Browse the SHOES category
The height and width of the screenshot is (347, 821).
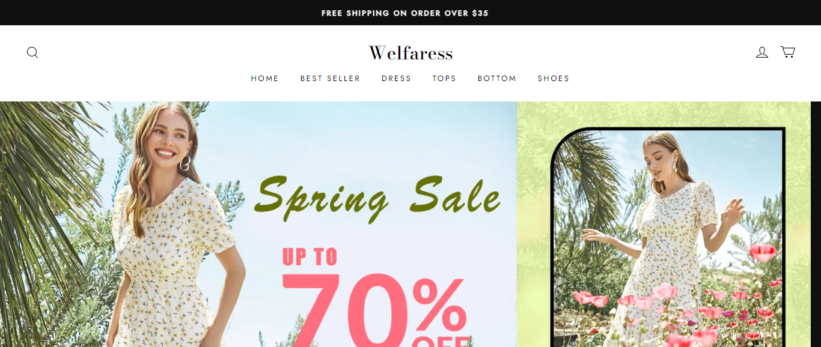click(554, 79)
